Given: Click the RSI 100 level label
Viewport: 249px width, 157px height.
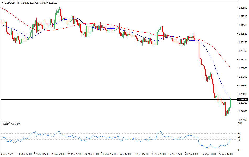Looking at the screenshot, I should [x=239, y=123].
